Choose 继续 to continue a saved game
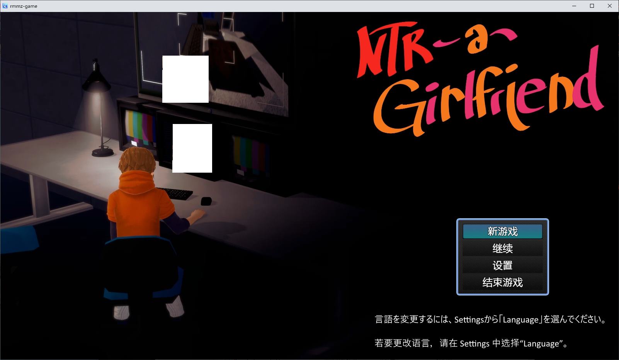This screenshot has height=360, width=619. 502,248
